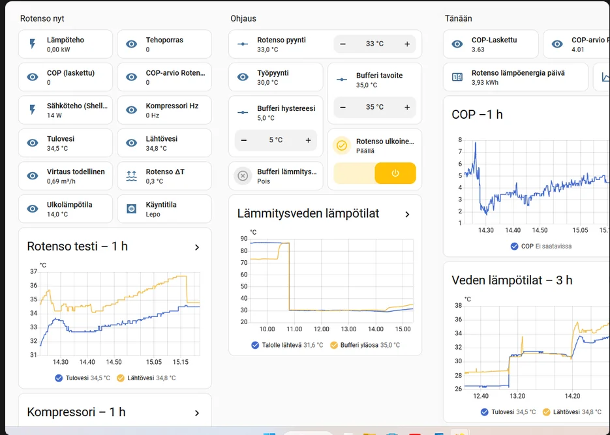This screenshot has width=610, height=435.
Task: Toggle the Talolle lähtevä legend checkbox
Action: [x=255, y=345]
